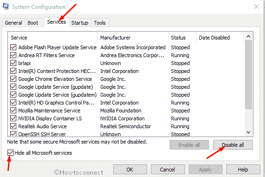265x177 pixels.
Task: Select Google Inc. cell for Chrome Elevation Service
Action: pyautogui.click(x=113, y=79)
